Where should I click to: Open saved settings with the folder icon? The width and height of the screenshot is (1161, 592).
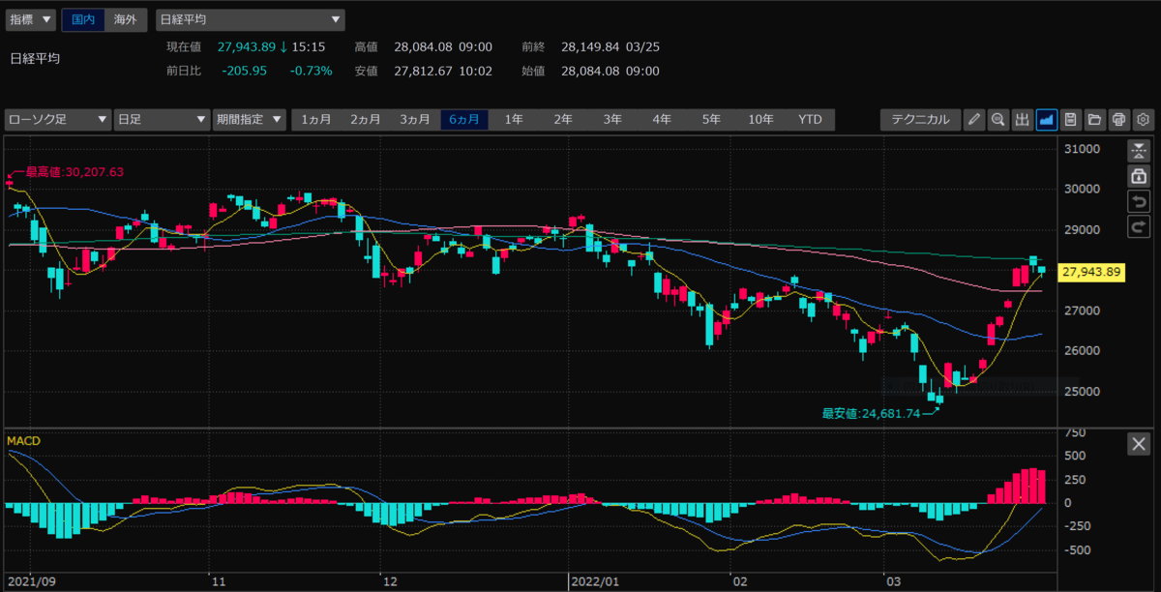(x=1094, y=120)
